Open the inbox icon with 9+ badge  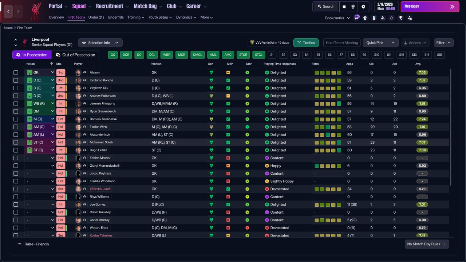[x=356, y=17]
